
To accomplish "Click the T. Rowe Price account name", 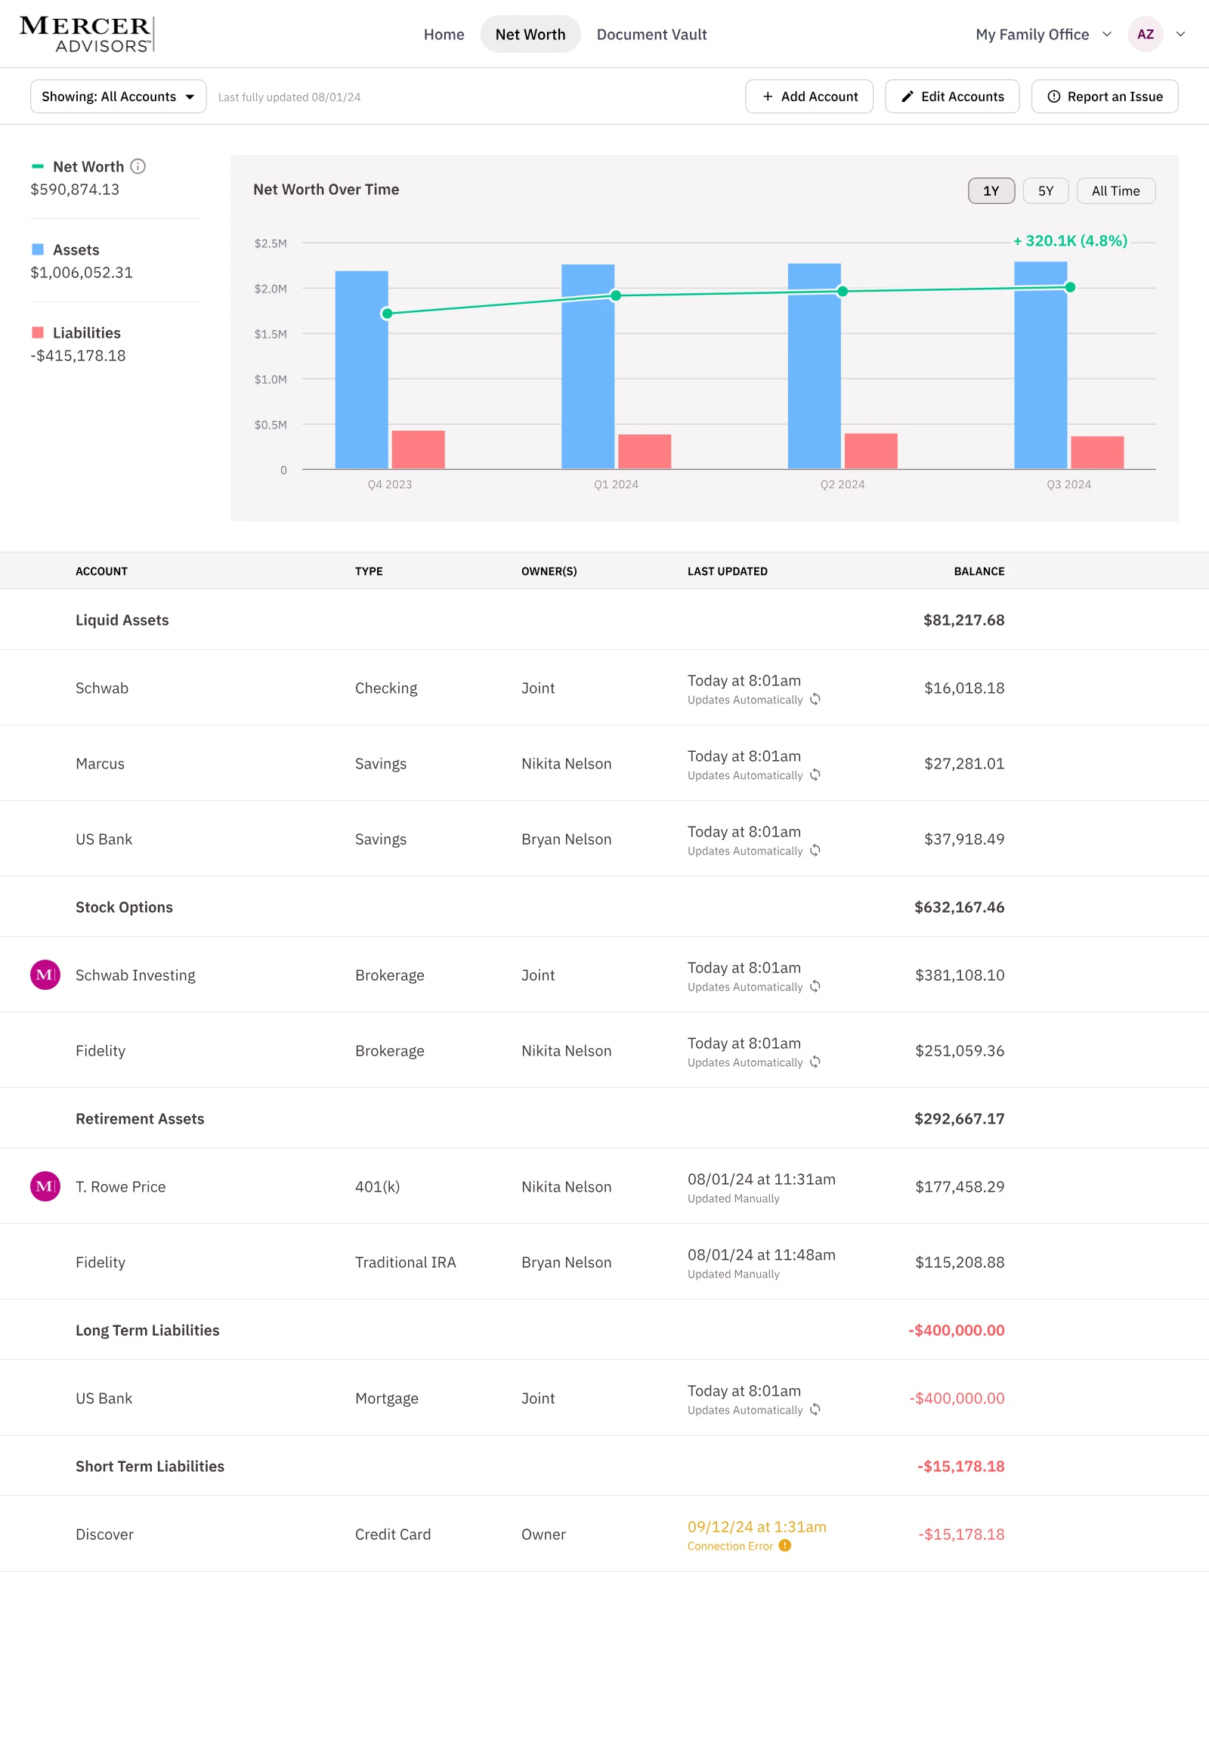I will tap(120, 1186).
